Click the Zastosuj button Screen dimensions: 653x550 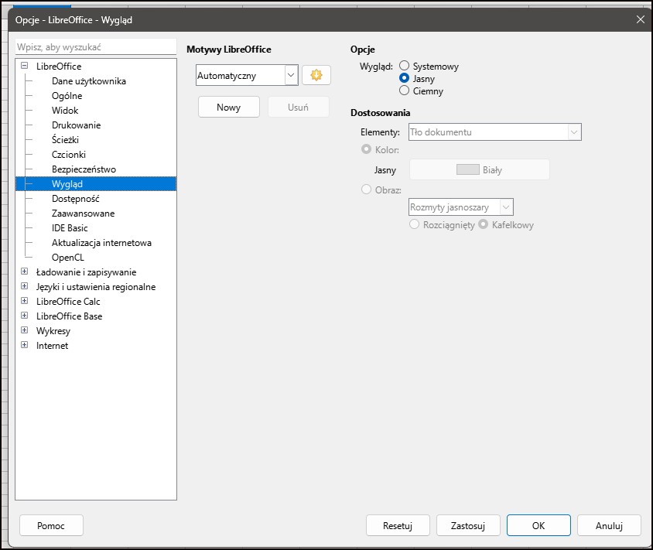pos(468,525)
